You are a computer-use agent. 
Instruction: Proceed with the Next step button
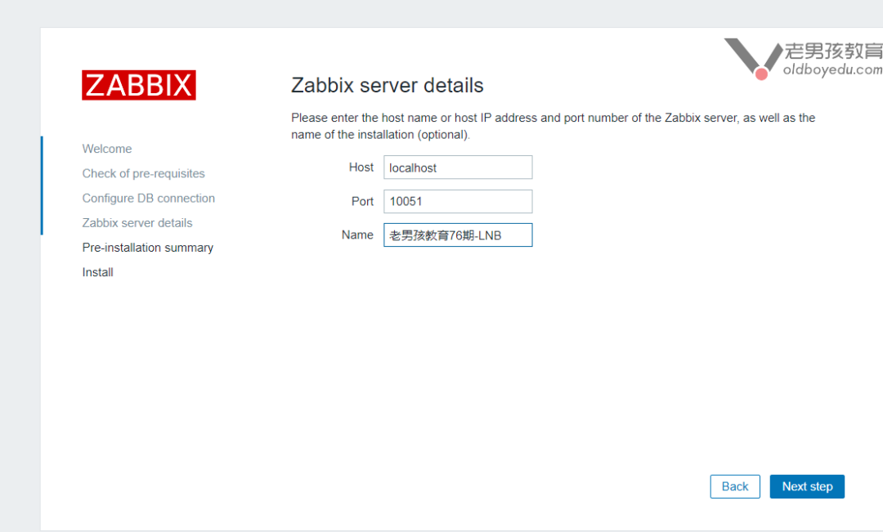pos(807,486)
